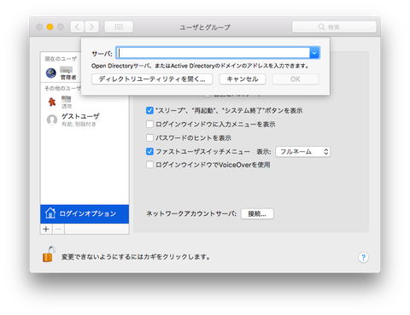Viewport: 410px width, 315px height.
Task: Select the current administrator user with globe icon
Action: [61, 73]
